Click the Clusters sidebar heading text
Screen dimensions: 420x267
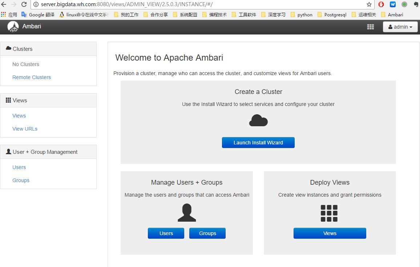point(23,49)
